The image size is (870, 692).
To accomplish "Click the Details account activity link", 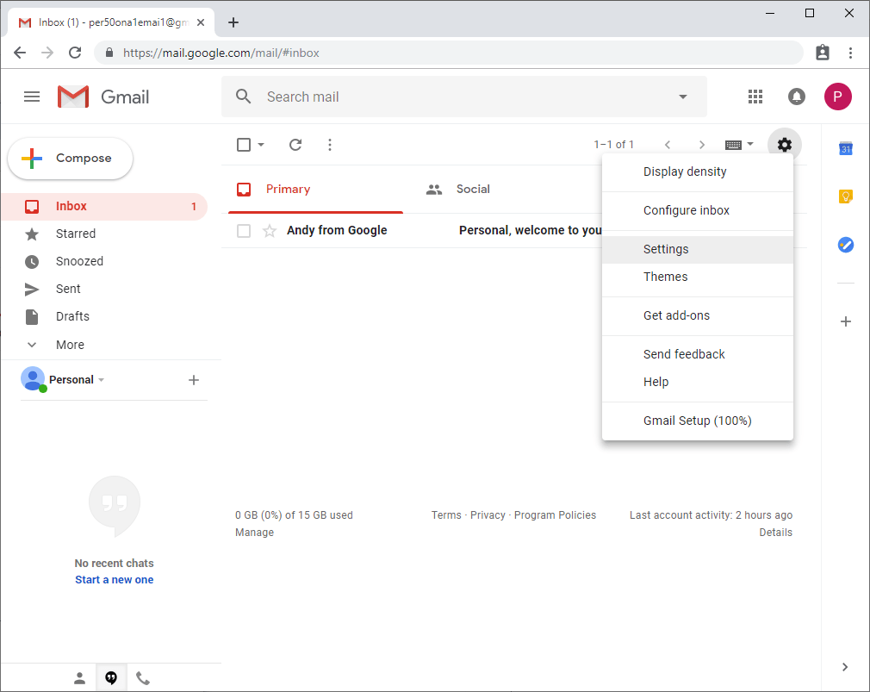I will pyautogui.click(x=775, y=533).
